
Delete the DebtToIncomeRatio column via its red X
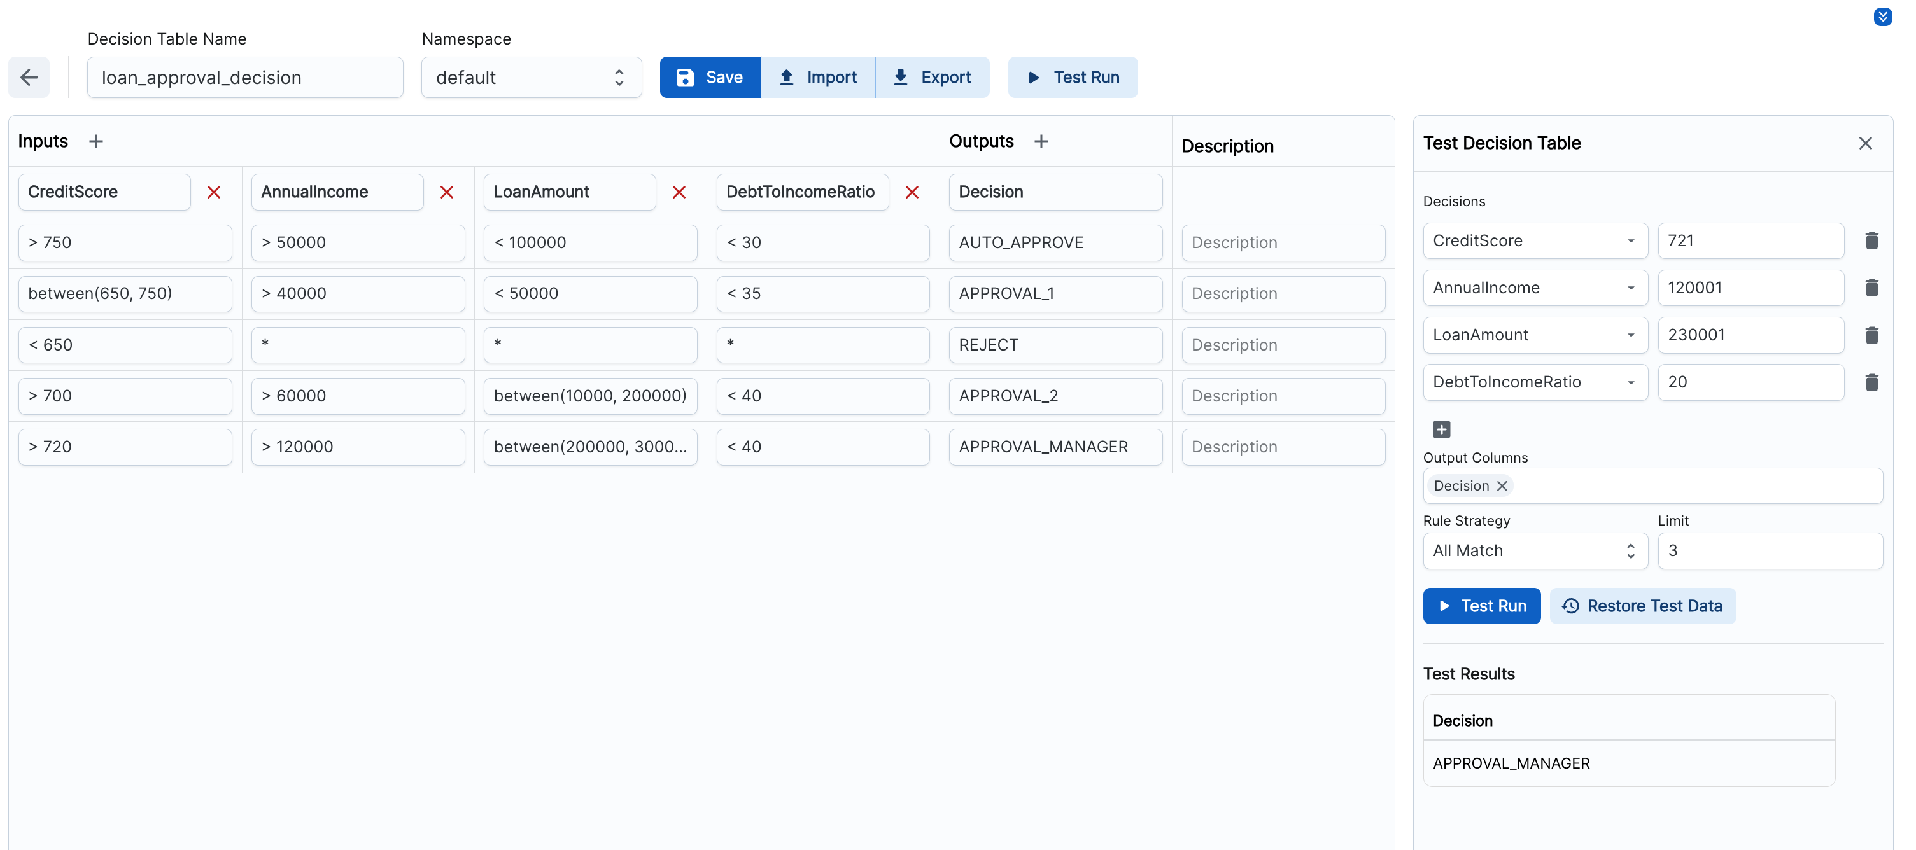point(913,192)
